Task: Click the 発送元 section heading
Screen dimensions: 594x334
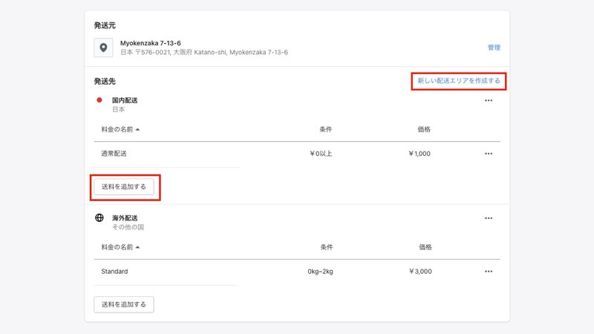Action: tap(105, 25)
